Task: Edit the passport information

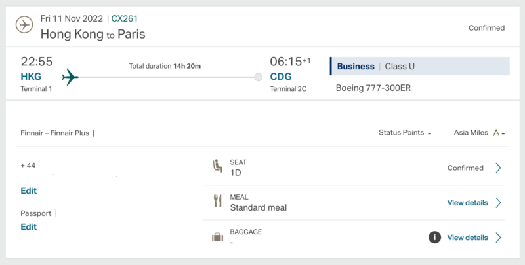Action: (29, 227)
